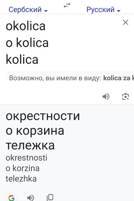Click the Google logo icon
Image resolution: width=134 pixels, height=201 pixels.
click(12, 198)
